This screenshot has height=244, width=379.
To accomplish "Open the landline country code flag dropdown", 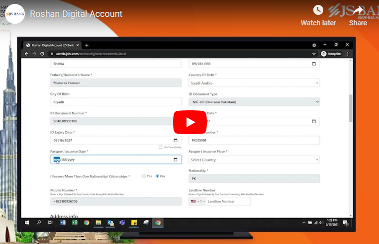I will click(198, 201).
